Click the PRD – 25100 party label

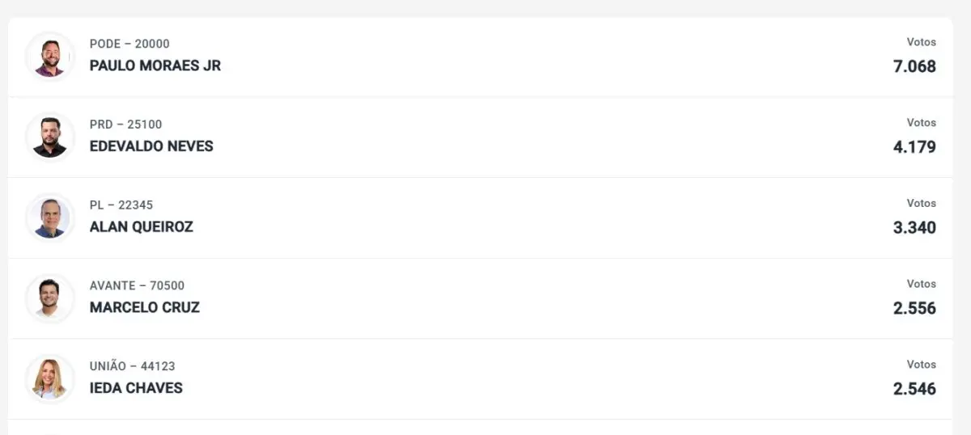tap(125, 125)
